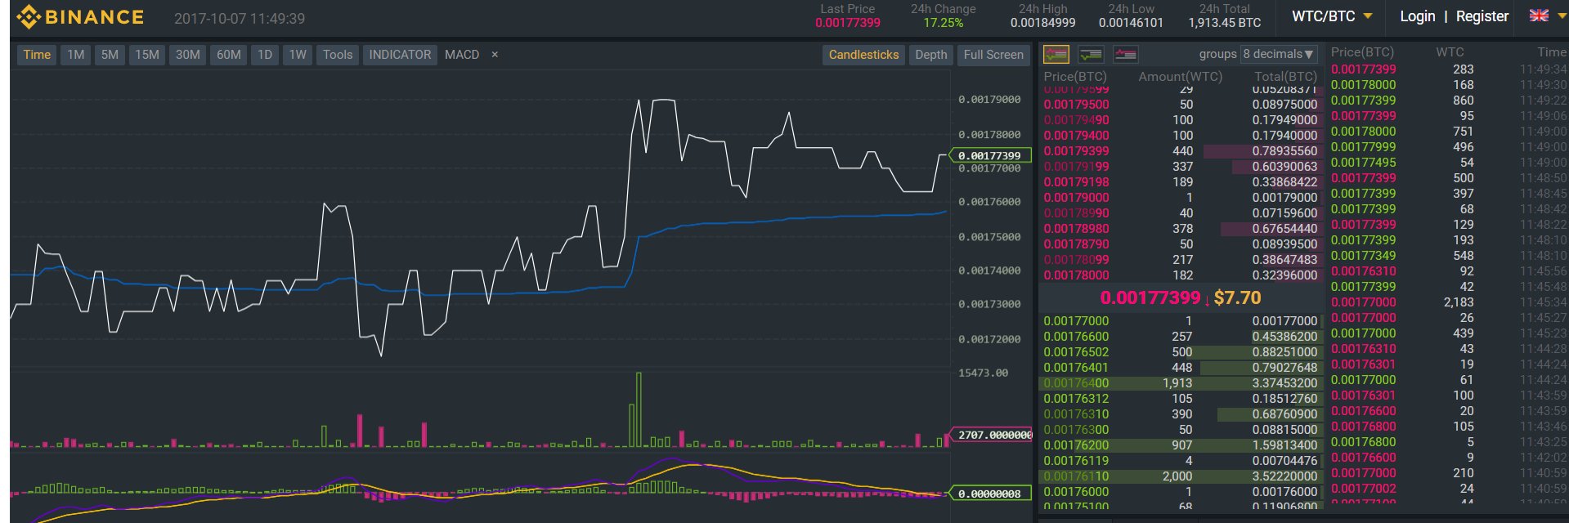Click Last Price value in header
This screenshot has width=1569, height=523.
(848, 23)
